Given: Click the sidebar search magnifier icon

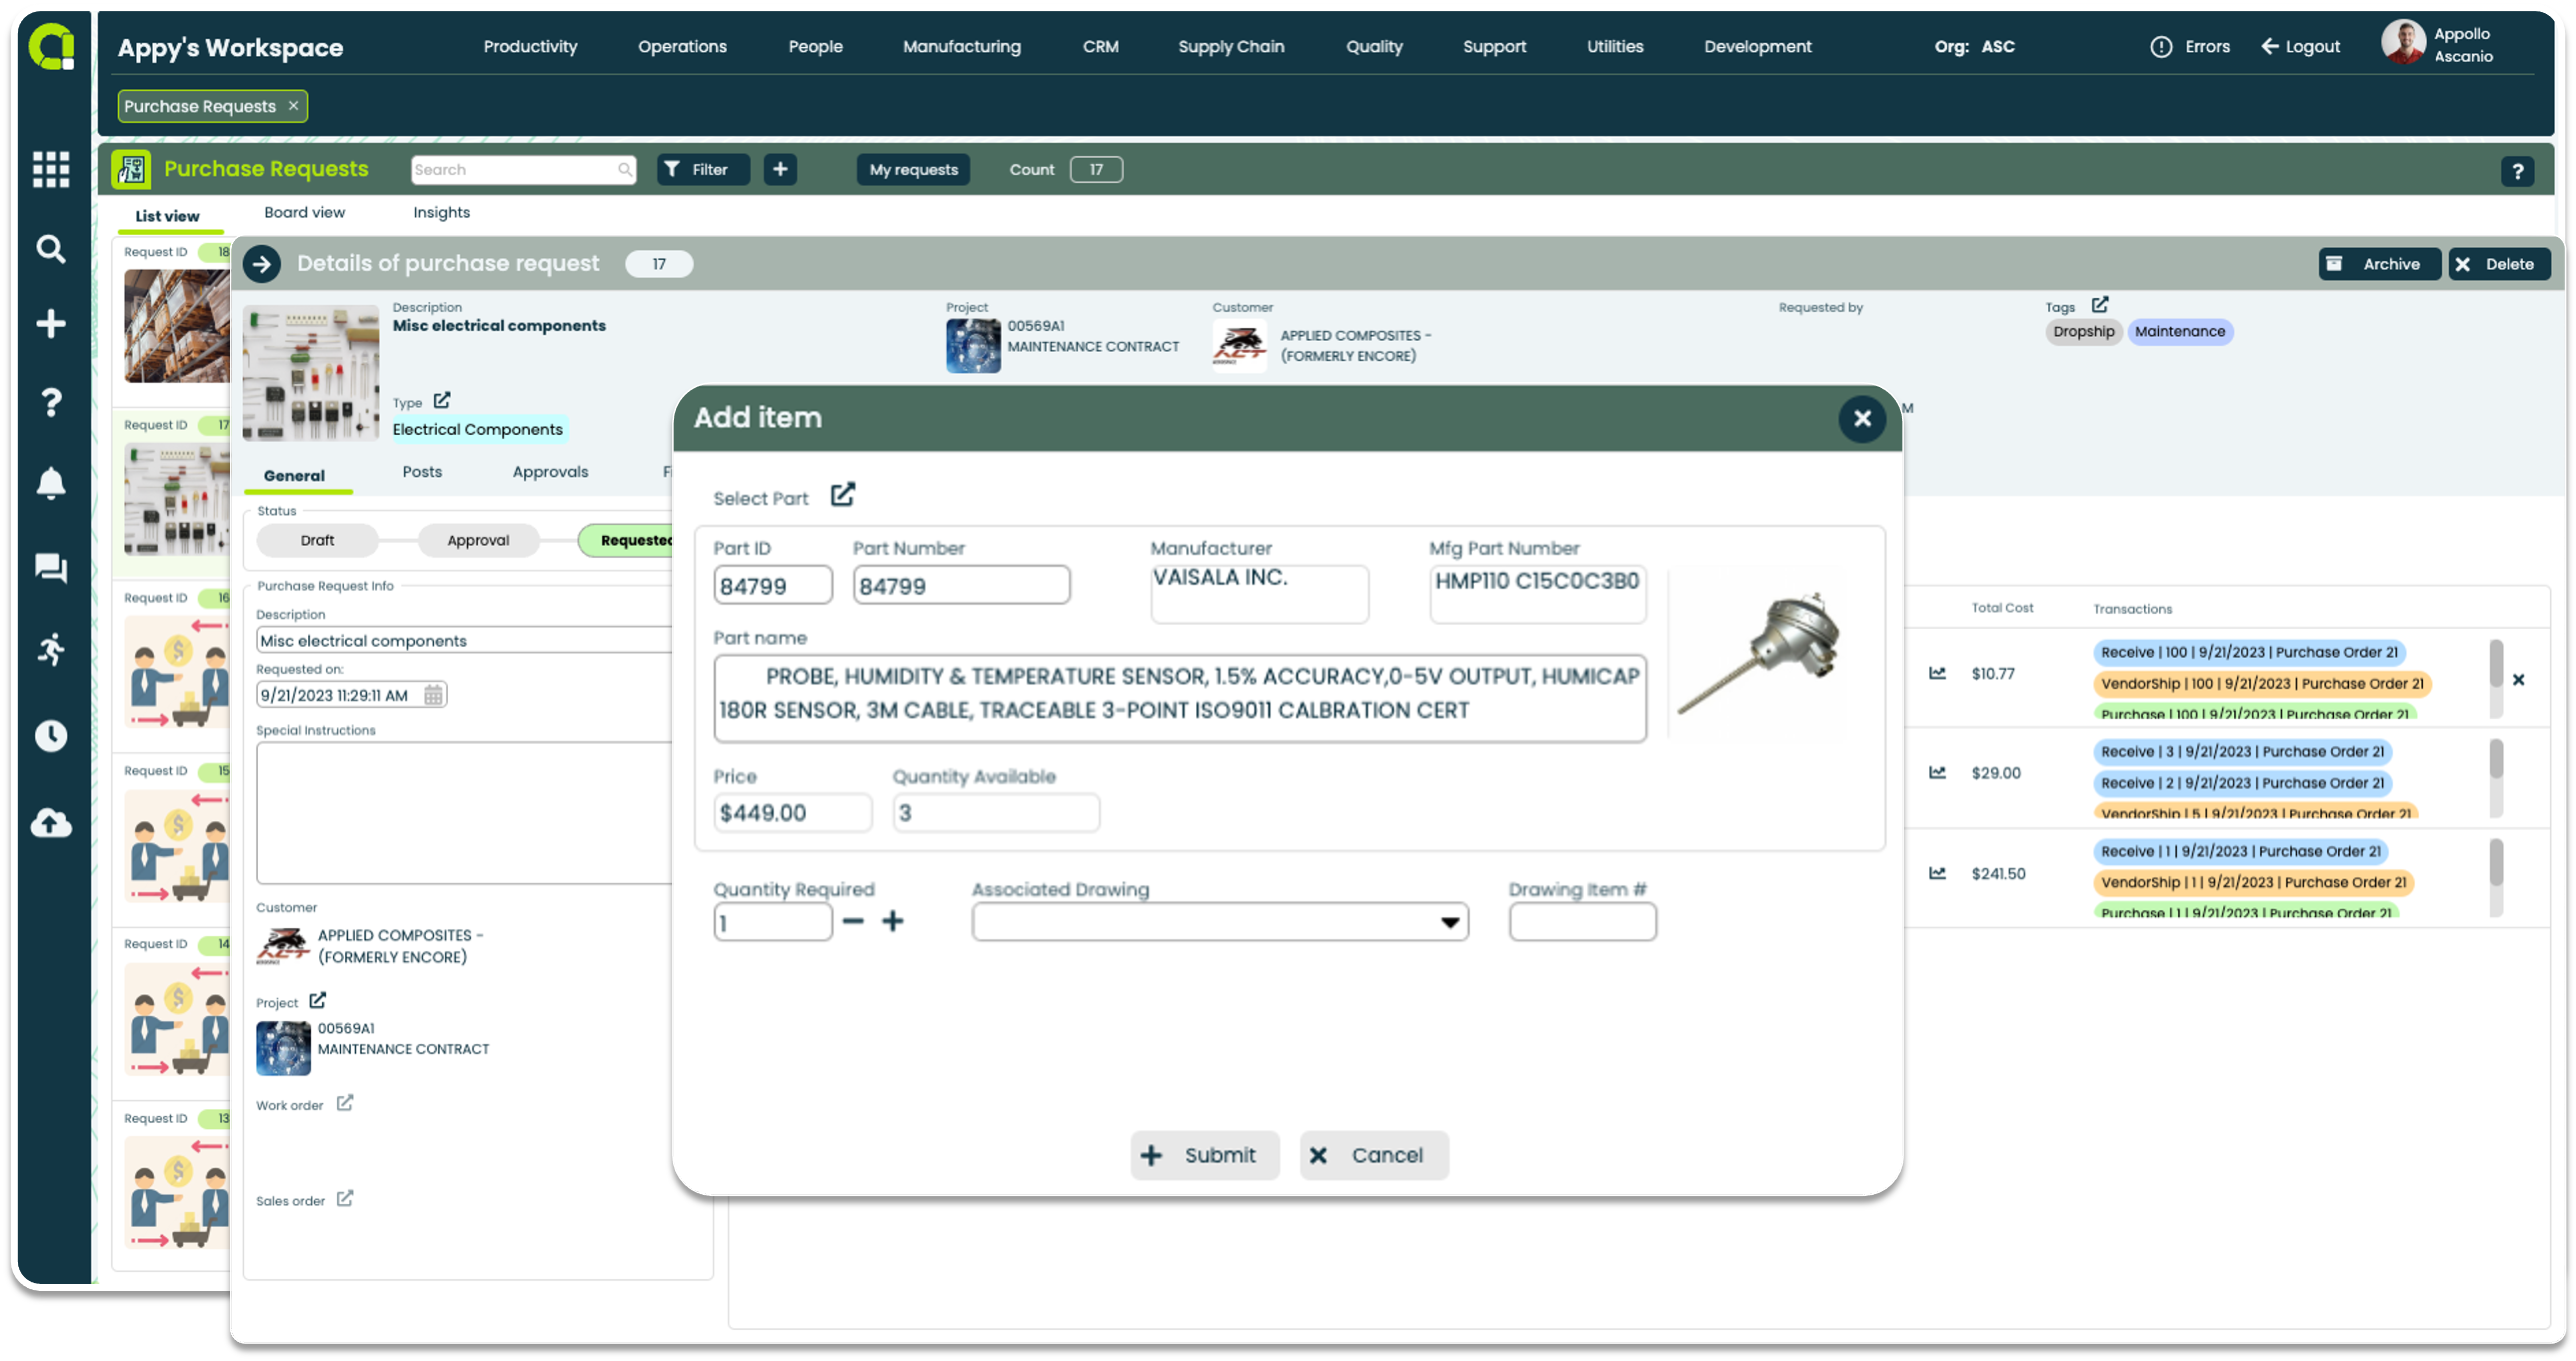Looking at the screenshot, I should click(x=51, y=248).
